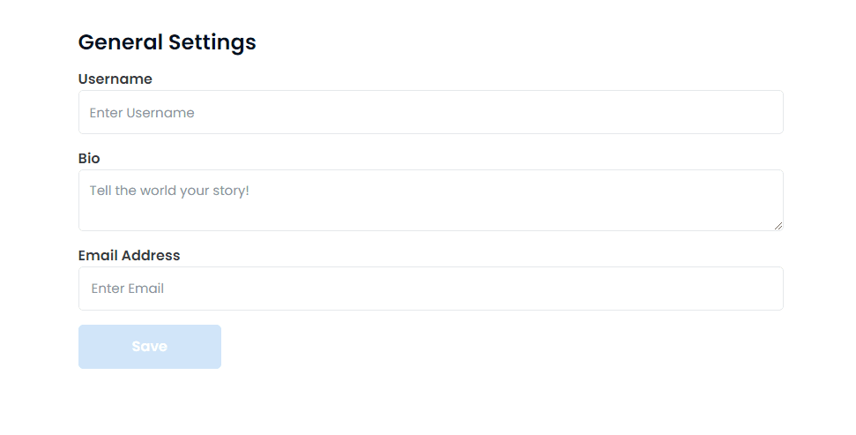Click the 'Enter Username' placeholder text

pos(142,113)
